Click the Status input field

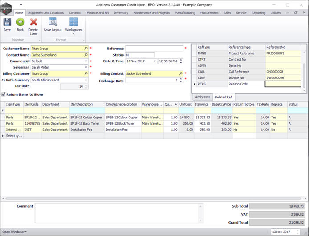click(x=140, y=55)
